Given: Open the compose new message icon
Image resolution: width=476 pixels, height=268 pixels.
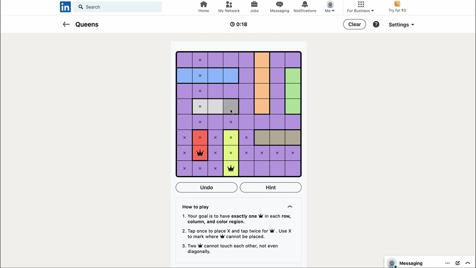Looking at the screenshot, I should pos(457,263).
